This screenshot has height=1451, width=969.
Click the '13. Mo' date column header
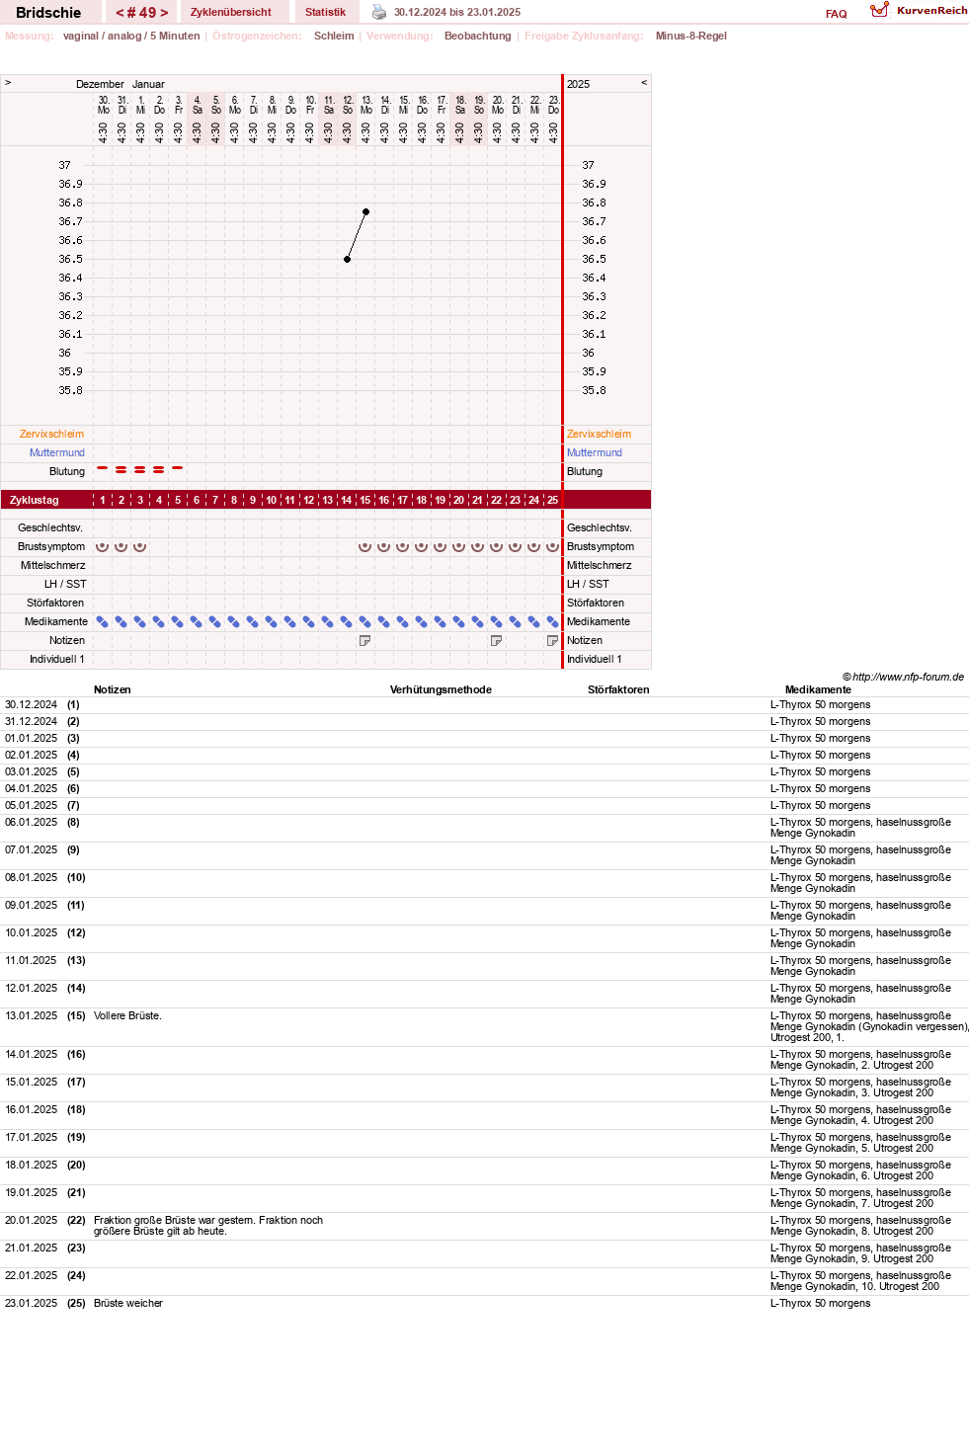pos(365,105)
